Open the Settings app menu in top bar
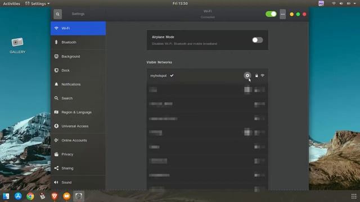 (38, 3)
